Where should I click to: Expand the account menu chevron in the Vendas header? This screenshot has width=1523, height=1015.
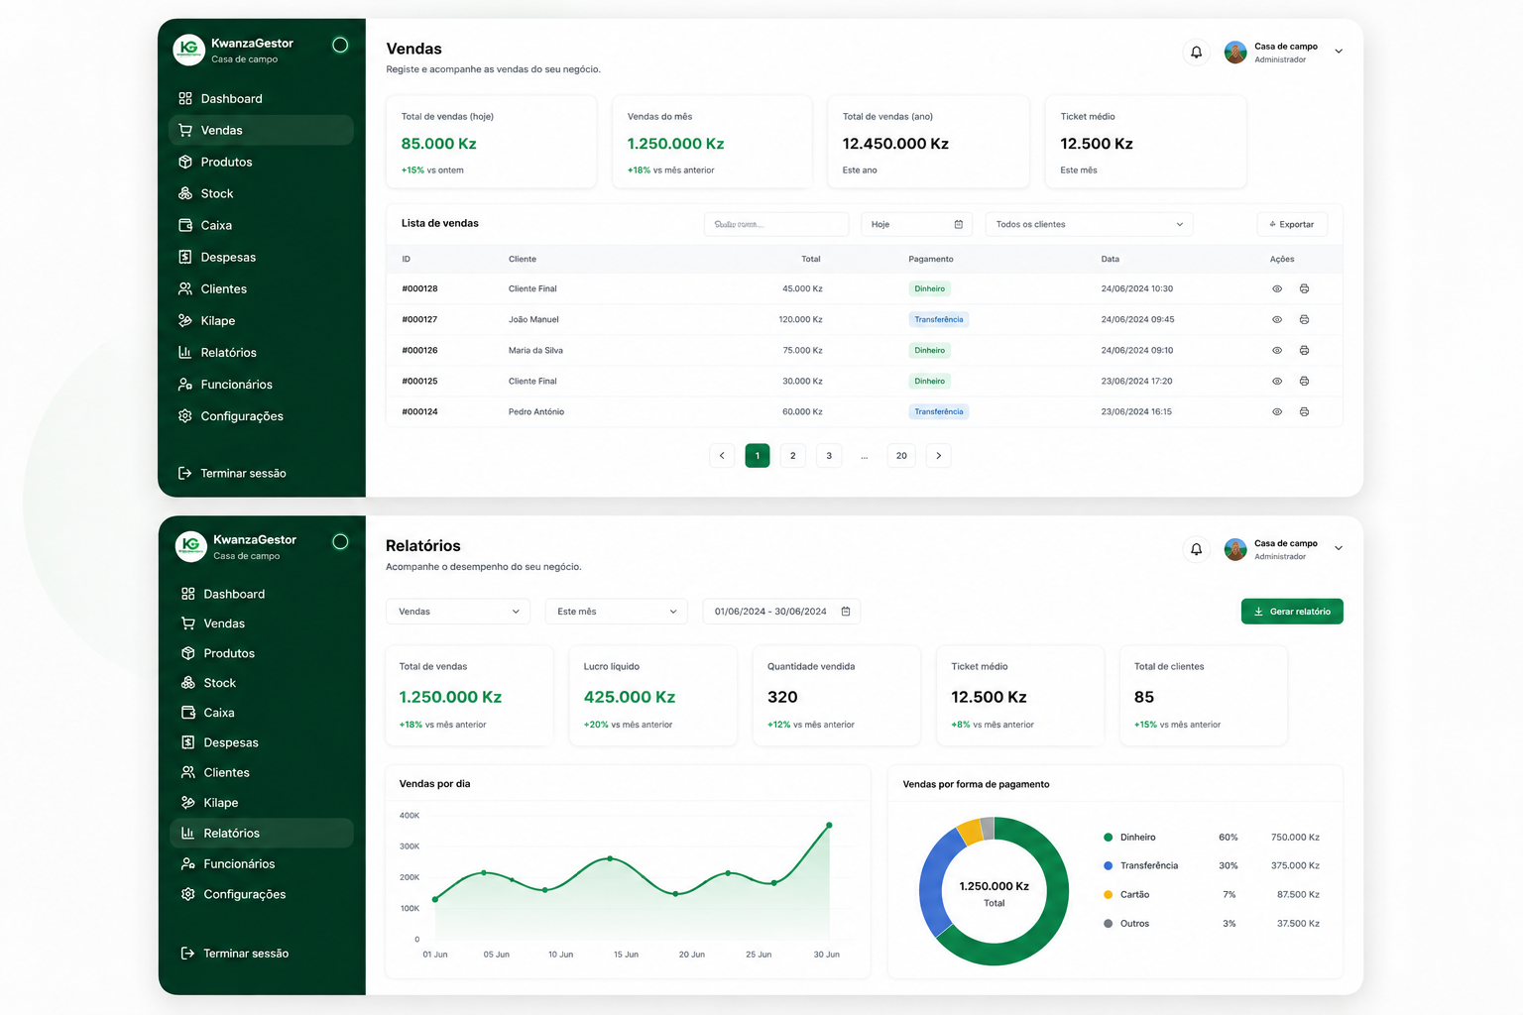[x=1339, y=52]
